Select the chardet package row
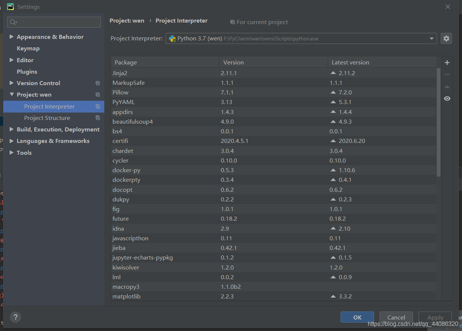 (x=274, y=151)
